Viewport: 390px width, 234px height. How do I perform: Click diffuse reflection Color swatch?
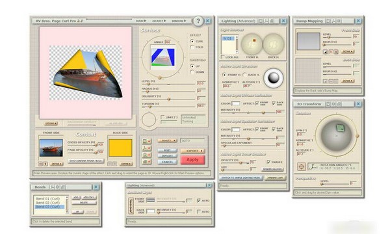(x=236, y=103)
